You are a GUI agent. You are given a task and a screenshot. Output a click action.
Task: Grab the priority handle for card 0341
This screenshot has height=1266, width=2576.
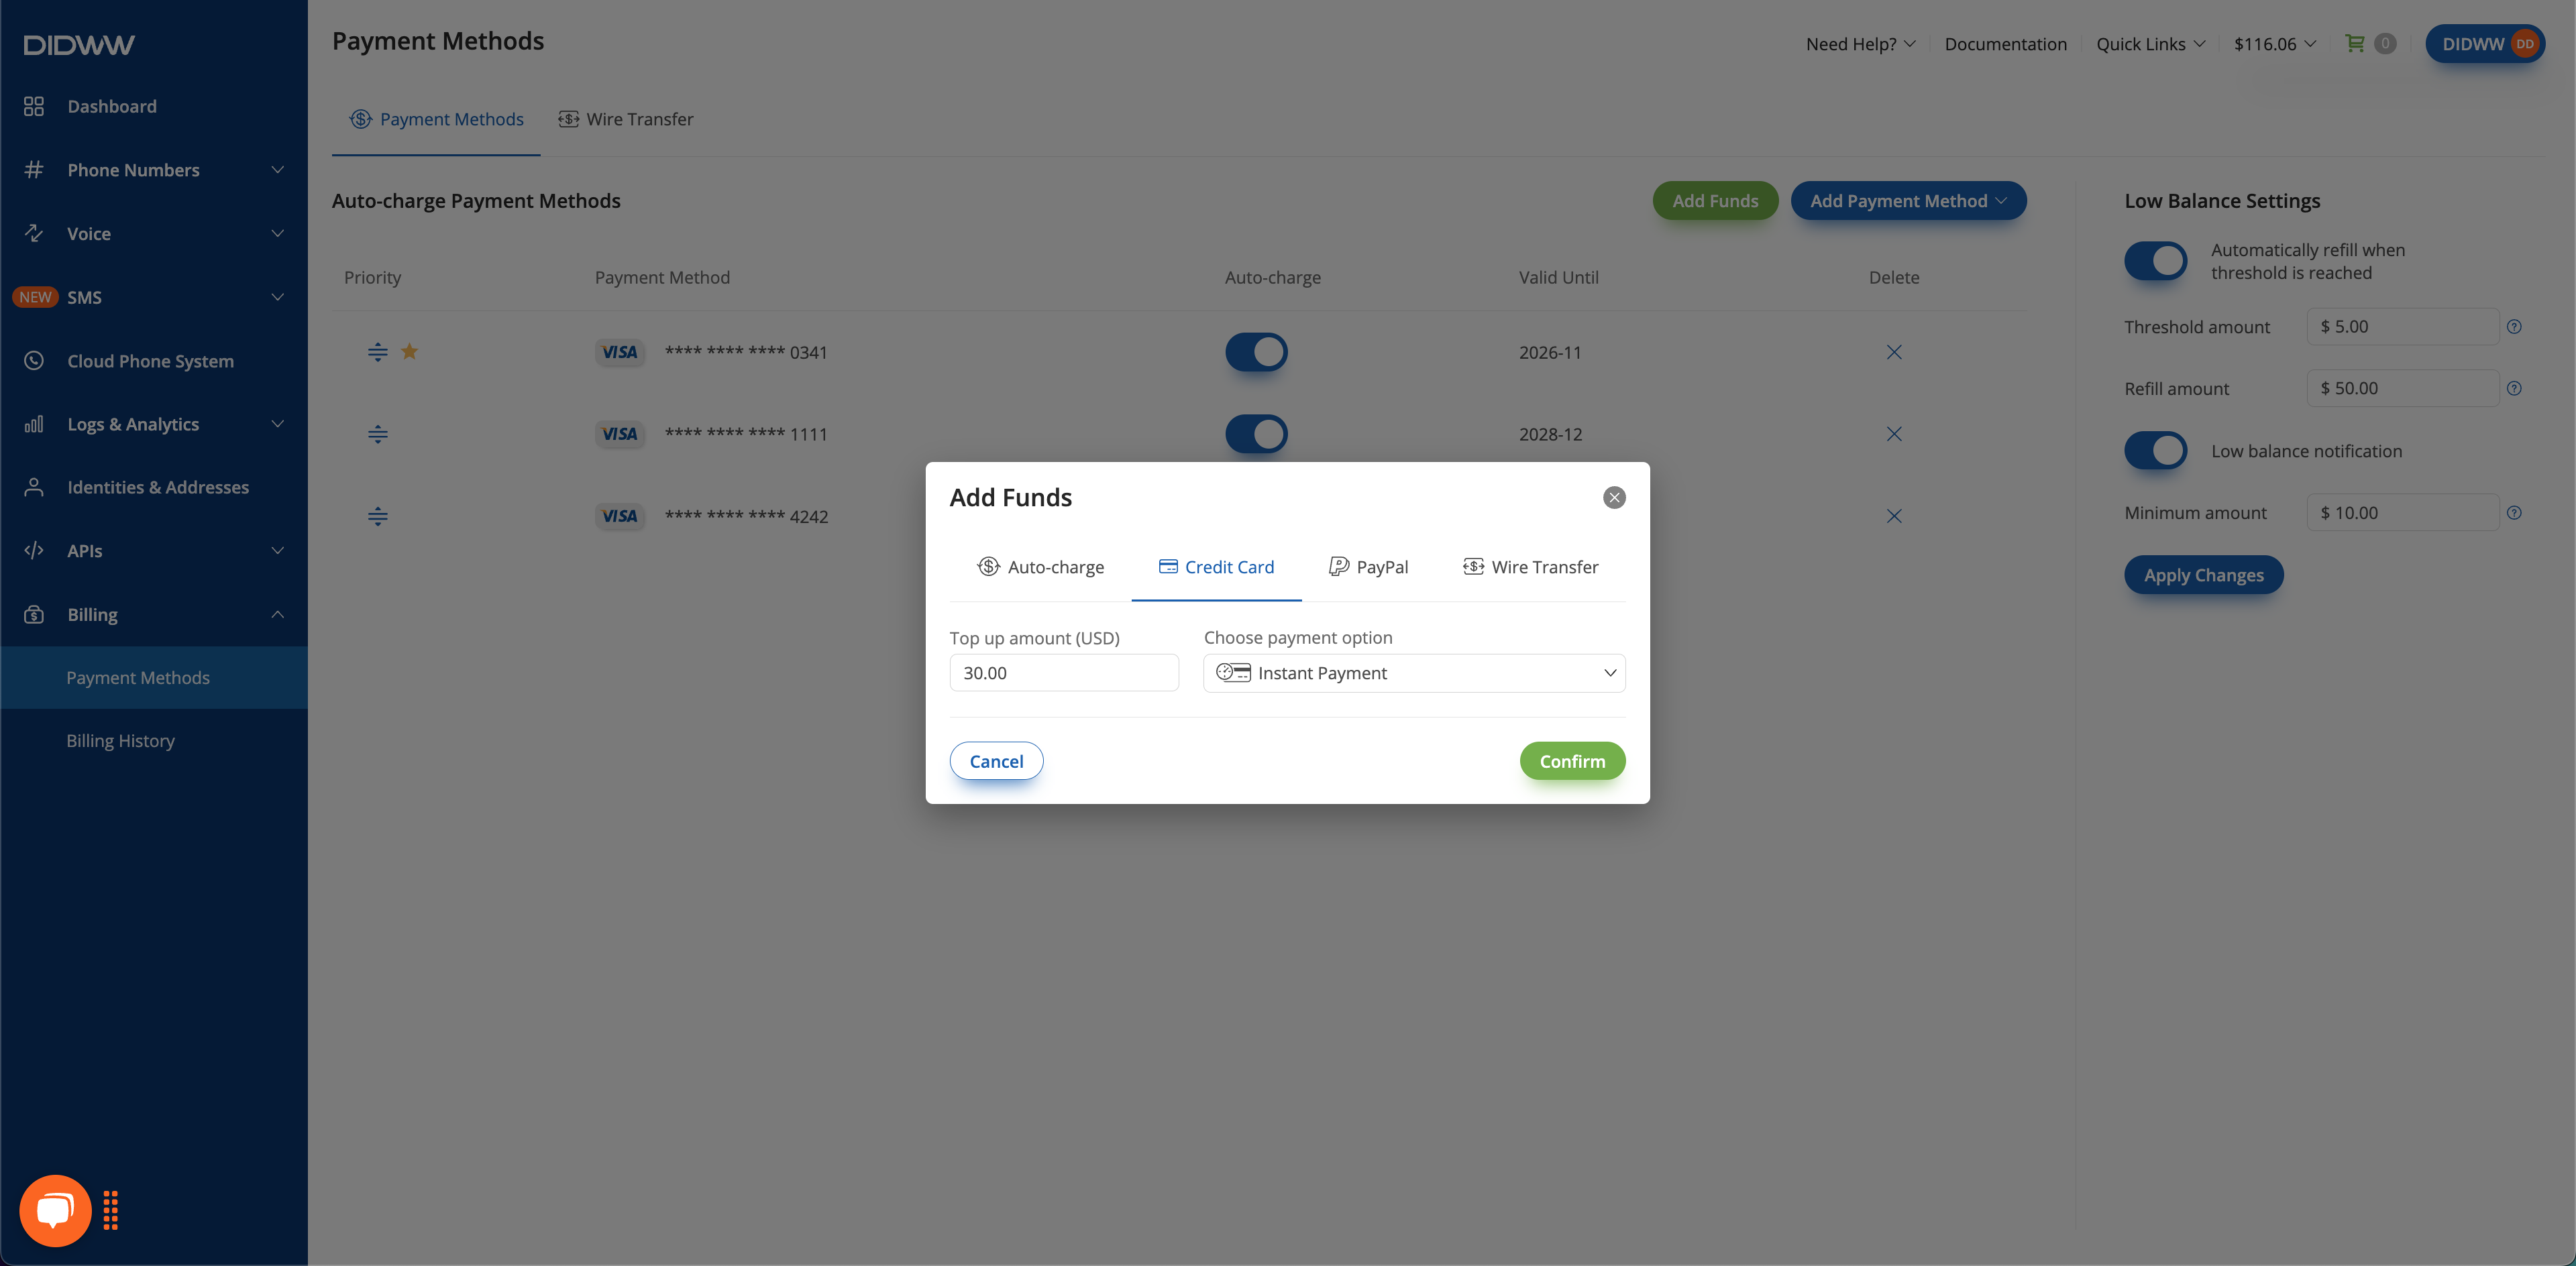[377, 352]
